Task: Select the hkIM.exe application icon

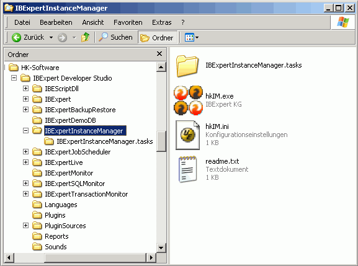Action: 188,100
